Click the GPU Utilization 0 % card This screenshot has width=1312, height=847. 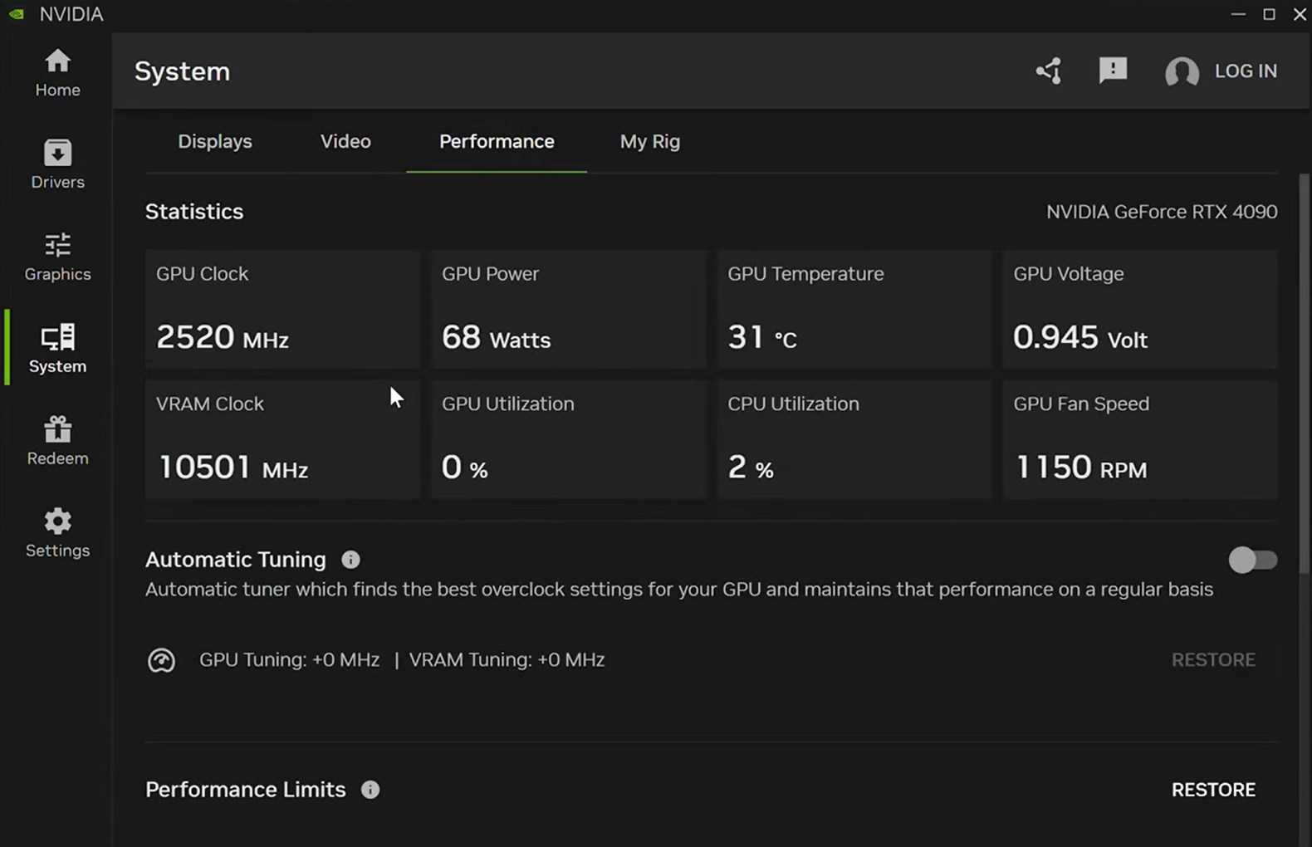(568, 439)
